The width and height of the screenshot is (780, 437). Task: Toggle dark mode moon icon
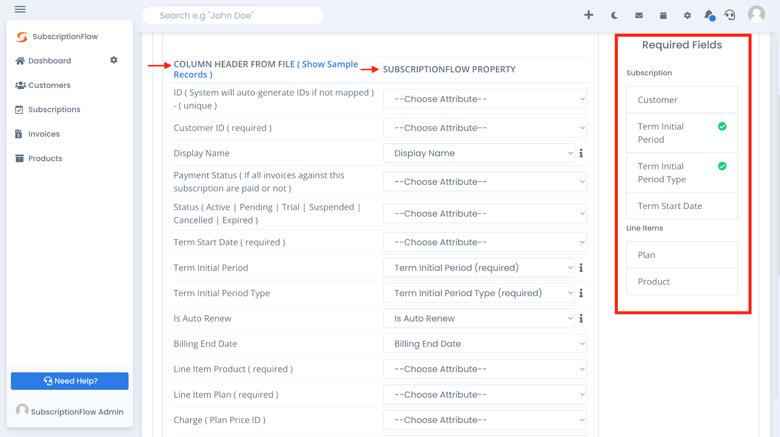coord(614,16)
